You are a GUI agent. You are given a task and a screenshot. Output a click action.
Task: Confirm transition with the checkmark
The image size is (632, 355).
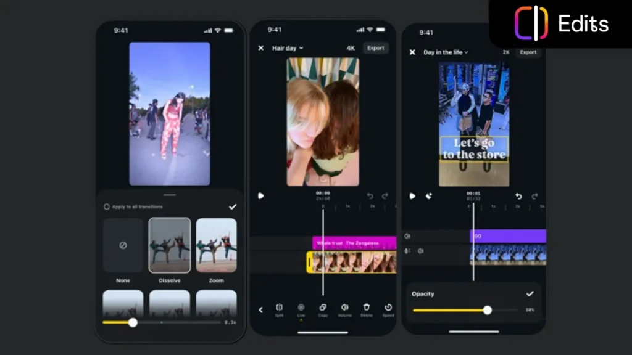(x=233, y=206)
